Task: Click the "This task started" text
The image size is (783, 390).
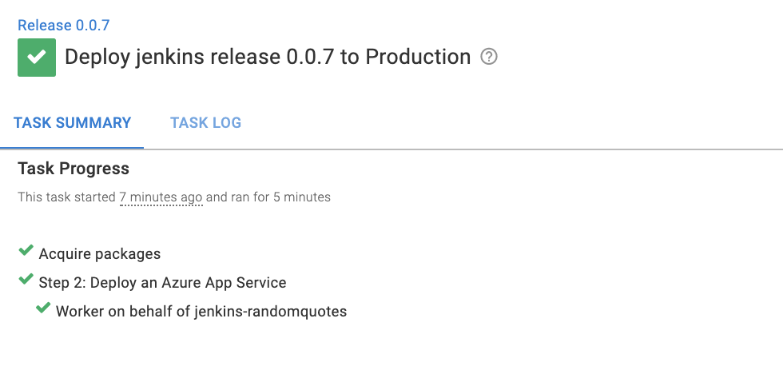Action: [x=66, y=197]
